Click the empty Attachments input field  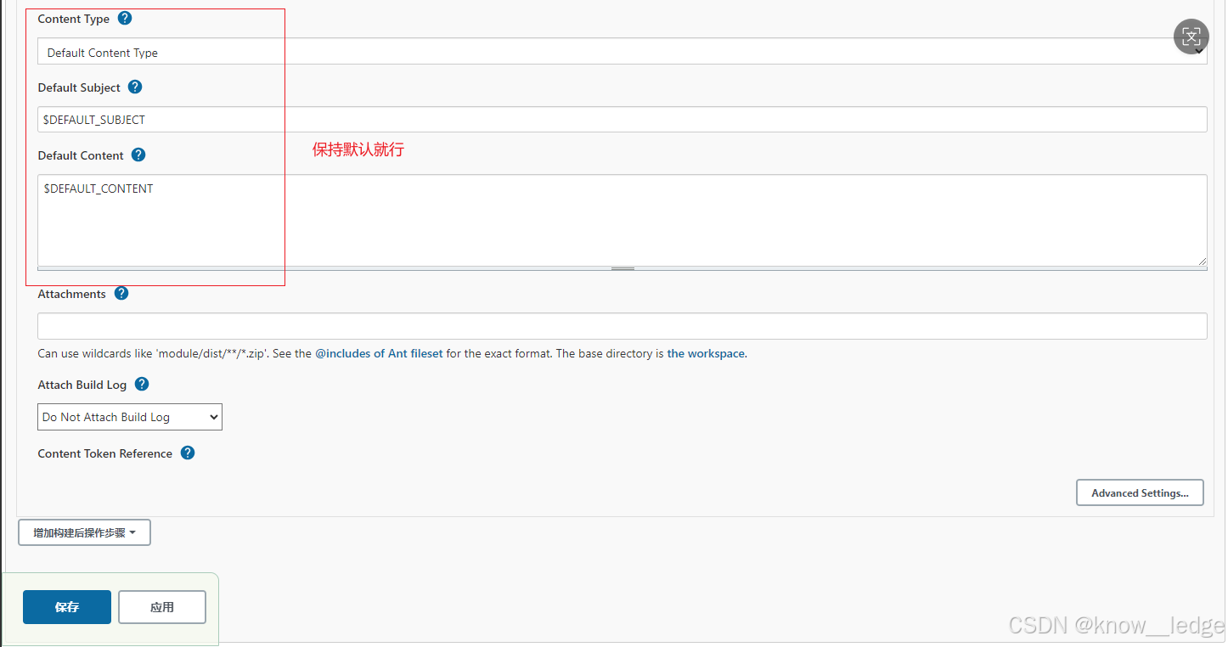point(622,326)
